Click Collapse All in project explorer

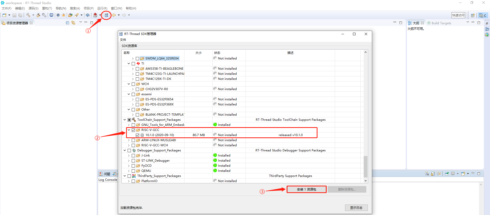[x=68, y=23]
